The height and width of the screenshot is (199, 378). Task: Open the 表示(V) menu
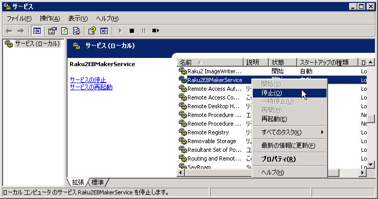(78, 18)
